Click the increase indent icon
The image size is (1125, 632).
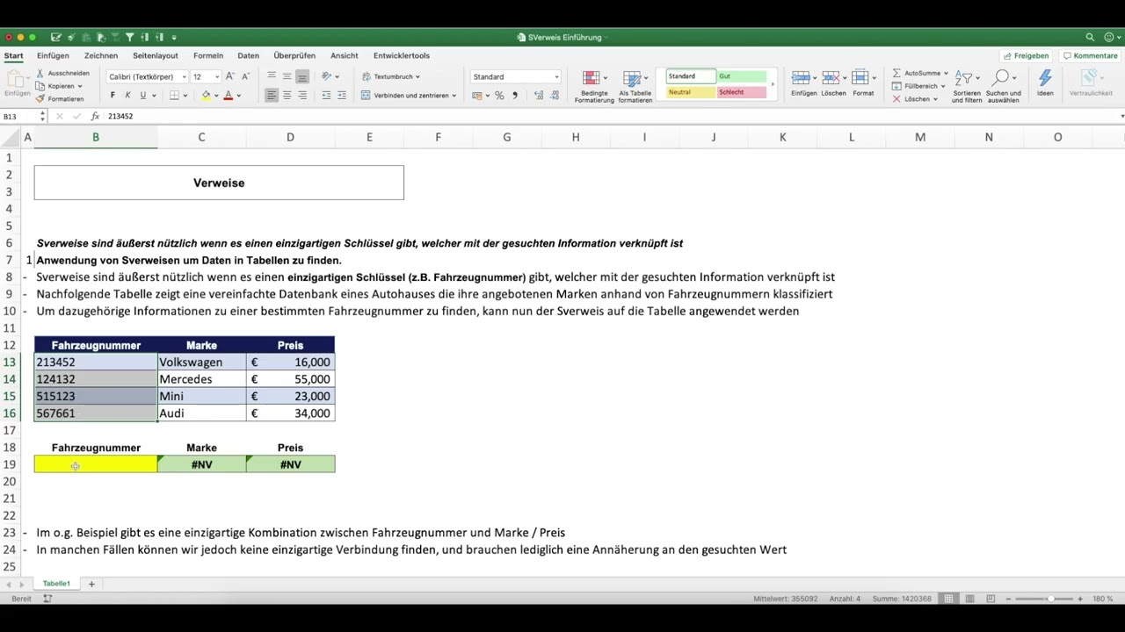pyautogui.click(x=342, y=95)
